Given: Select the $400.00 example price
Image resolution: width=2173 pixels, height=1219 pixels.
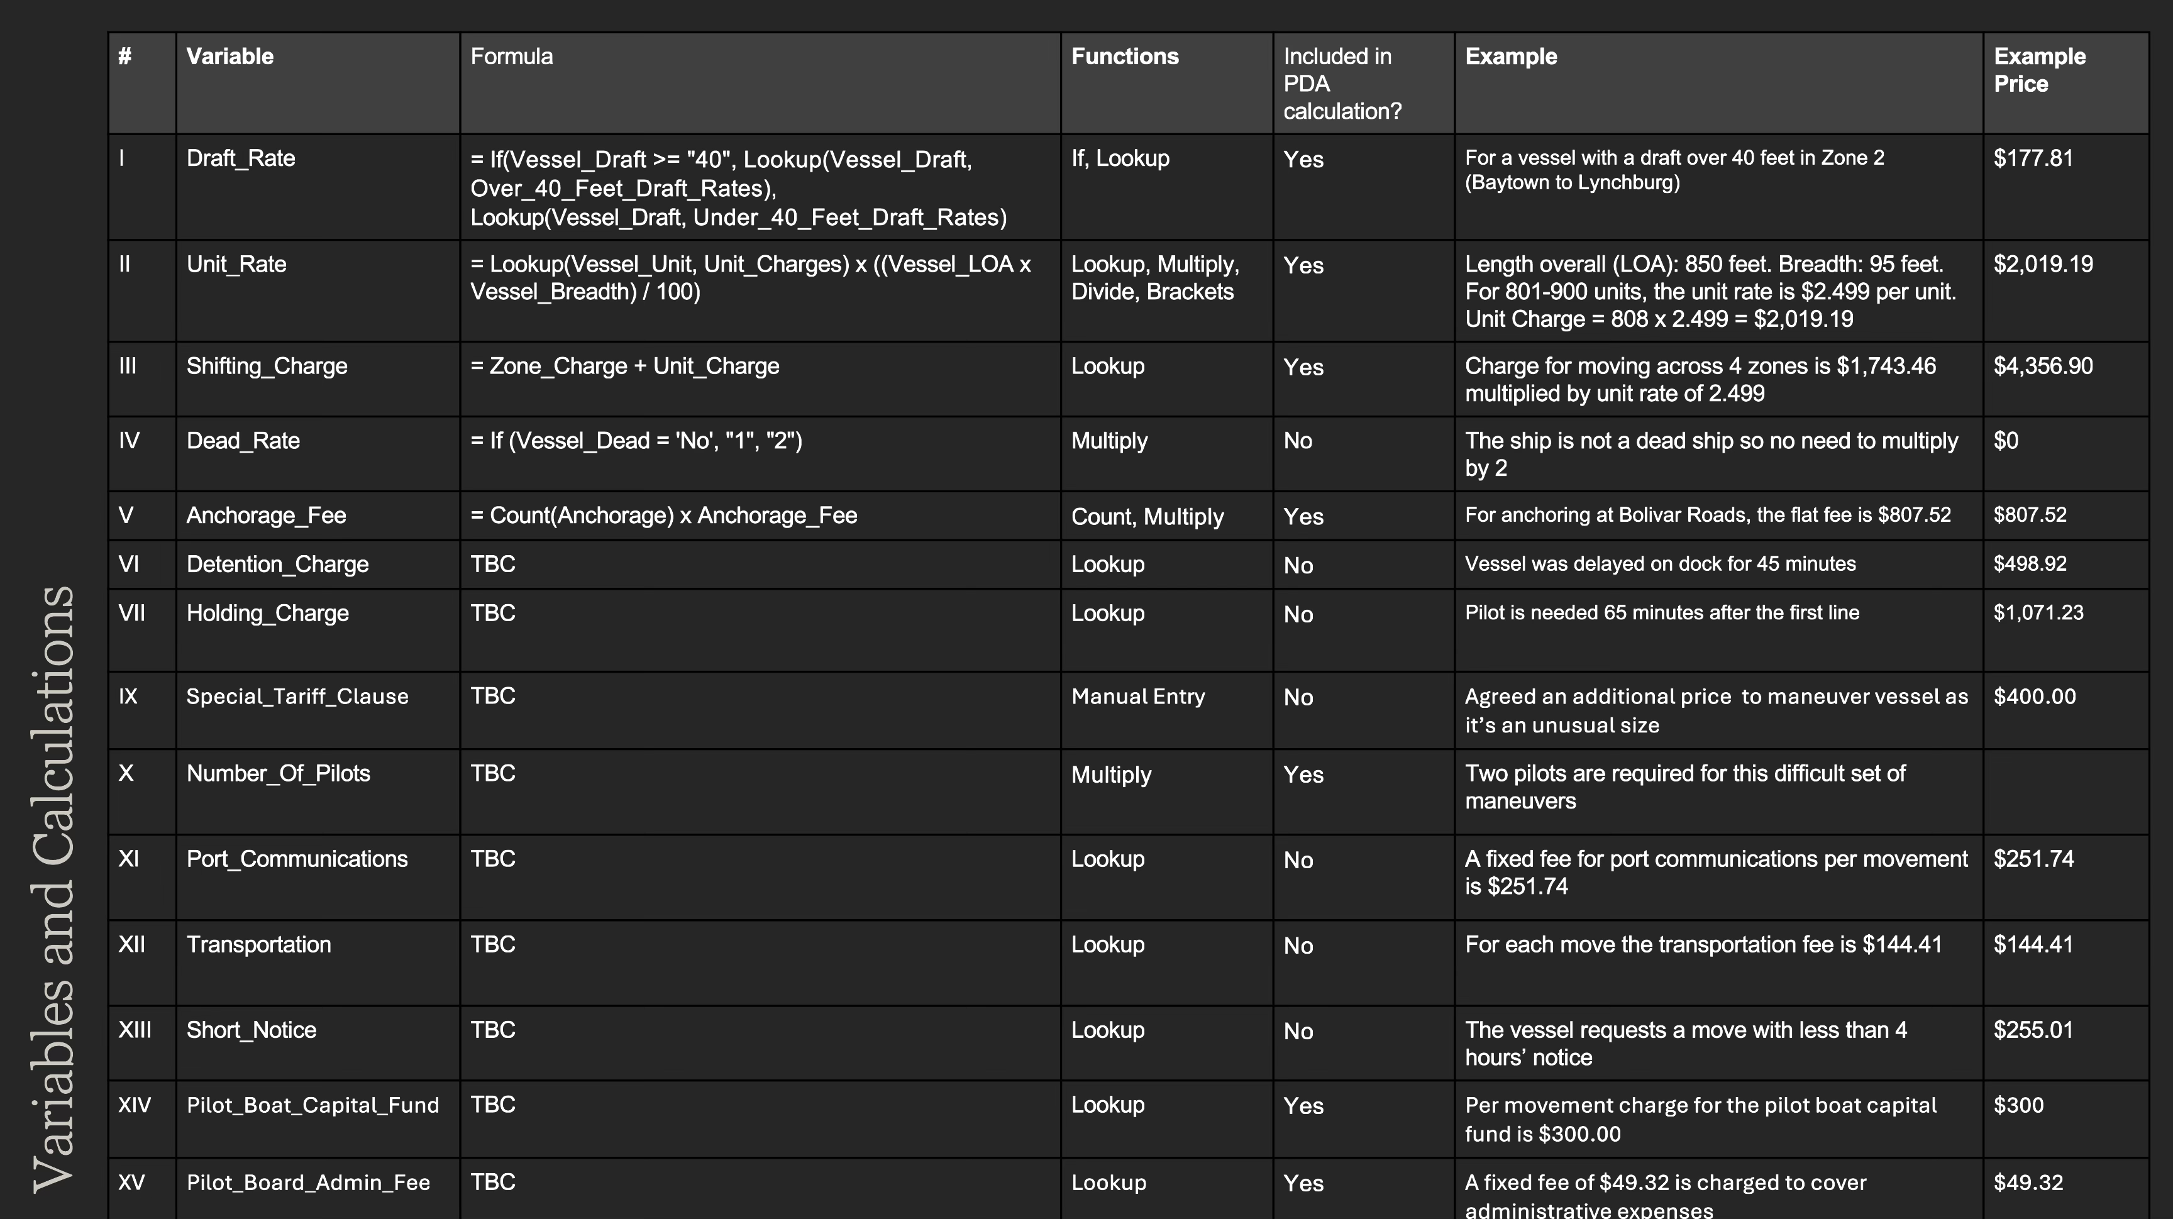Looking at the screenshot, I should (x=2035, y=697).
